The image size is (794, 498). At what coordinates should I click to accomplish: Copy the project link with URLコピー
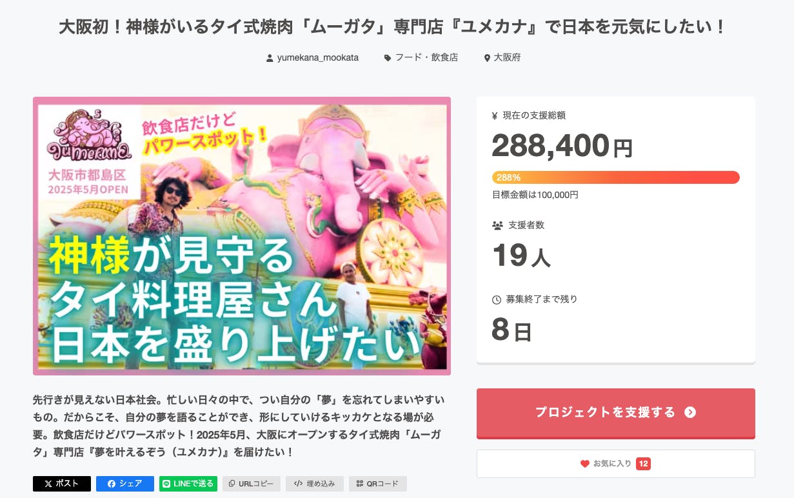tap(252, 484)
